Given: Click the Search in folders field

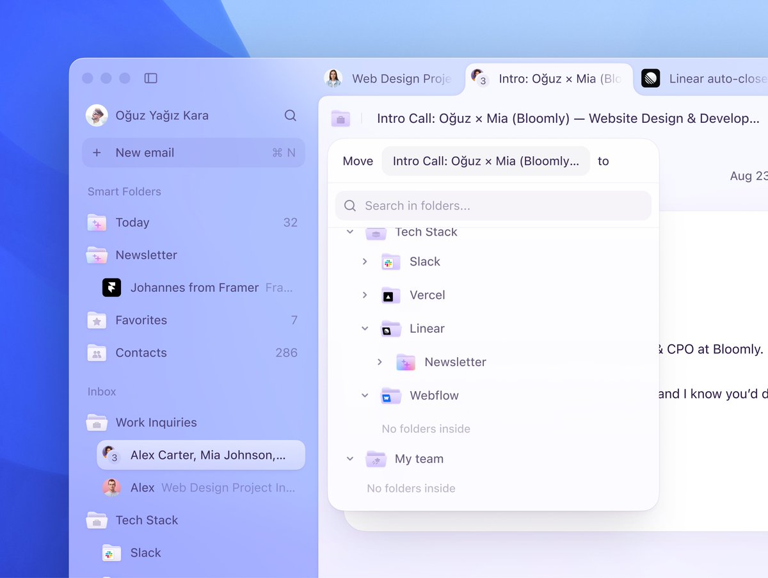Looking at the screenshot, I should [x=493, y=205].
